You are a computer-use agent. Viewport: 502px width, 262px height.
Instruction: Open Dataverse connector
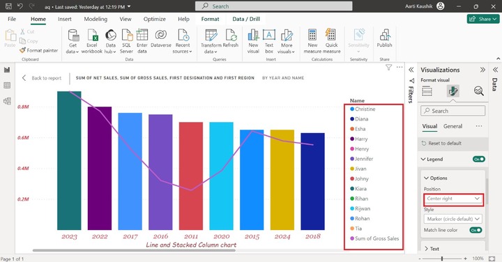click(161, 38)
